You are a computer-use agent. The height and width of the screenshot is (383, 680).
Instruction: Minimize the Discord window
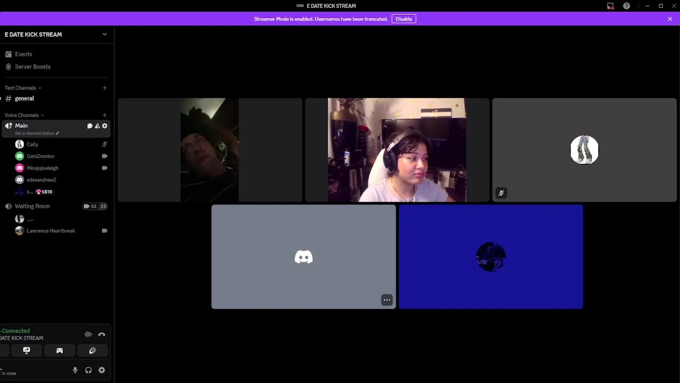point(647,6)
